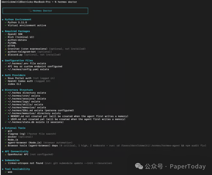Click '~/.hermes/.env file exists' line
This screenshot has width=212, height=175.
[x=27, y=64]
